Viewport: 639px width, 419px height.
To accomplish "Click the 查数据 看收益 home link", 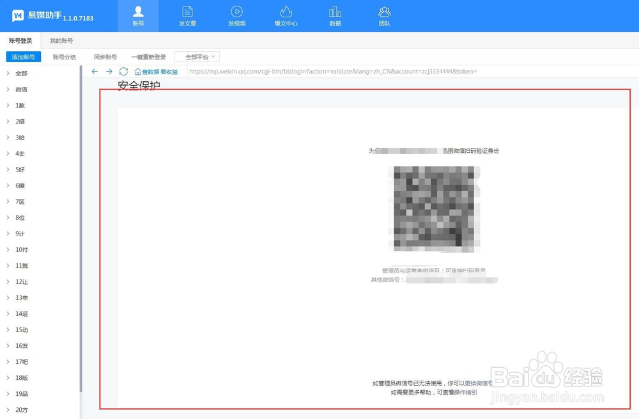I will 156,72.
